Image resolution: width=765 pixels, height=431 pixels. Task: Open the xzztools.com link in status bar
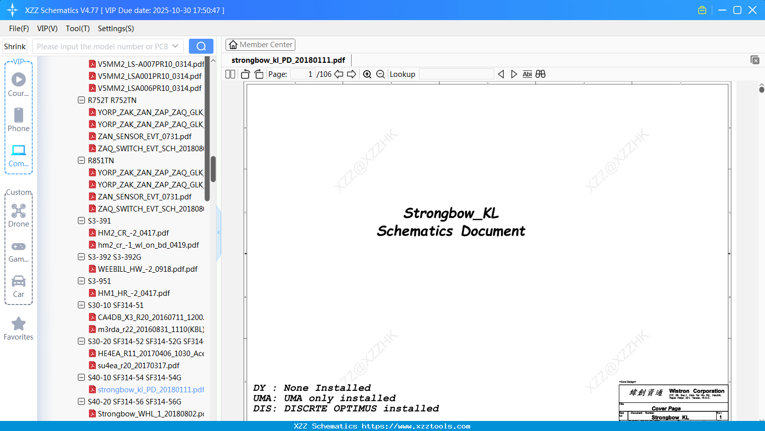click(x=416, y=426)
